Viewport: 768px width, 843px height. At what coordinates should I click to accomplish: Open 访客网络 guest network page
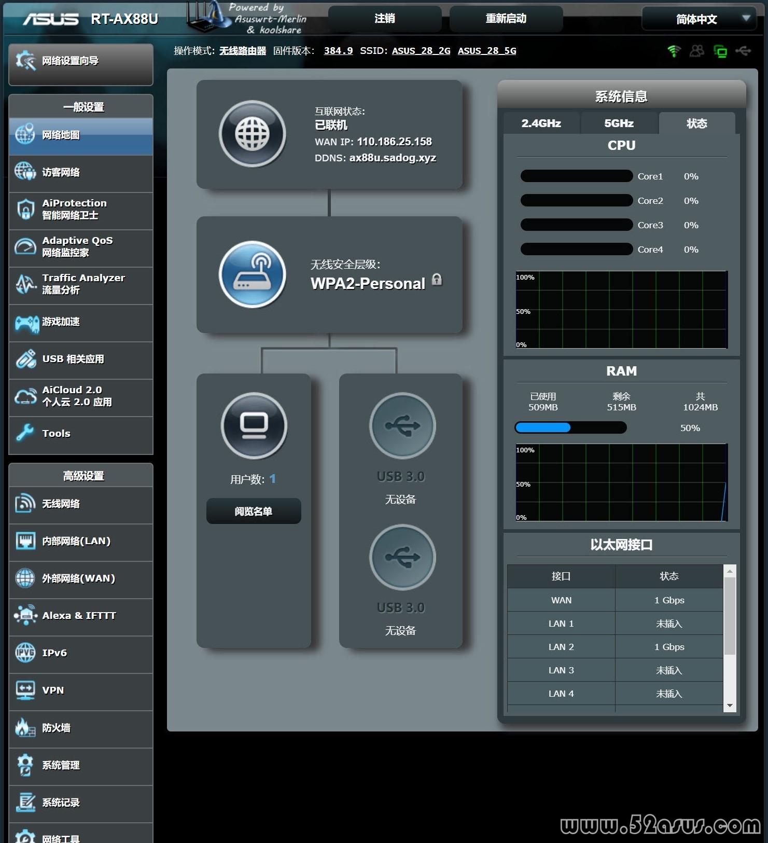click(81, 173)
